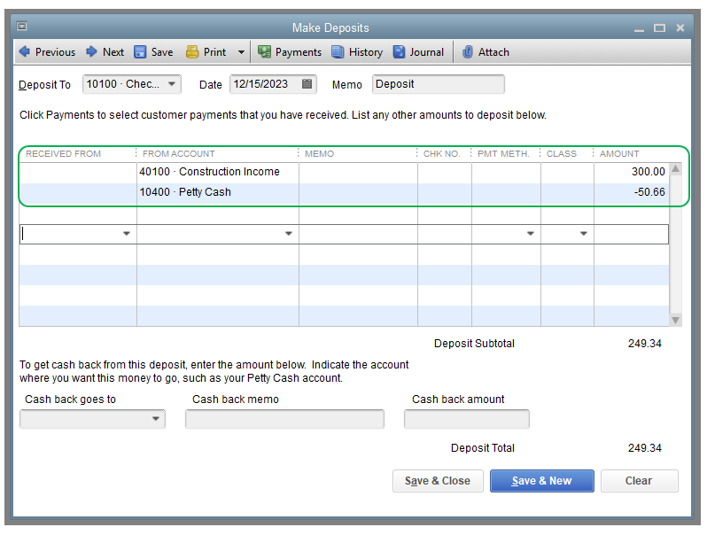Image resolution: width=707 pixels, height=535 pixels.
Task: Click the scroll up arrow of deposit list
Action: tap(675, 169)
